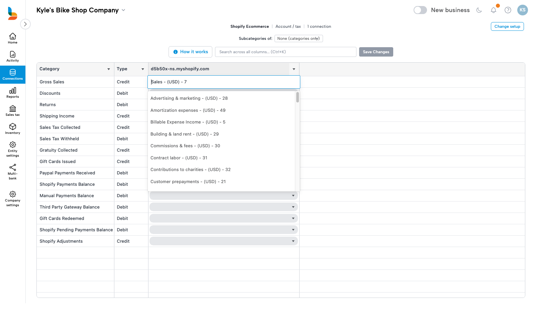This screenshot has height=322, width=536.
Task: Click the How it works button
Action: coord(190,52)
